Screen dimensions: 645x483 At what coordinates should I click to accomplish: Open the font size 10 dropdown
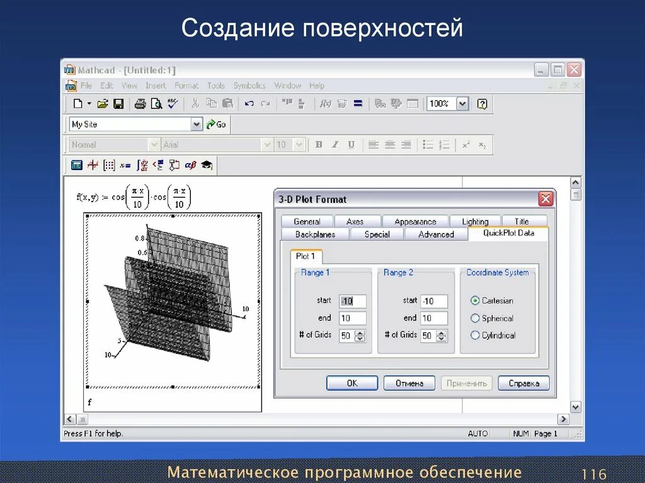[x=299, y=145]
